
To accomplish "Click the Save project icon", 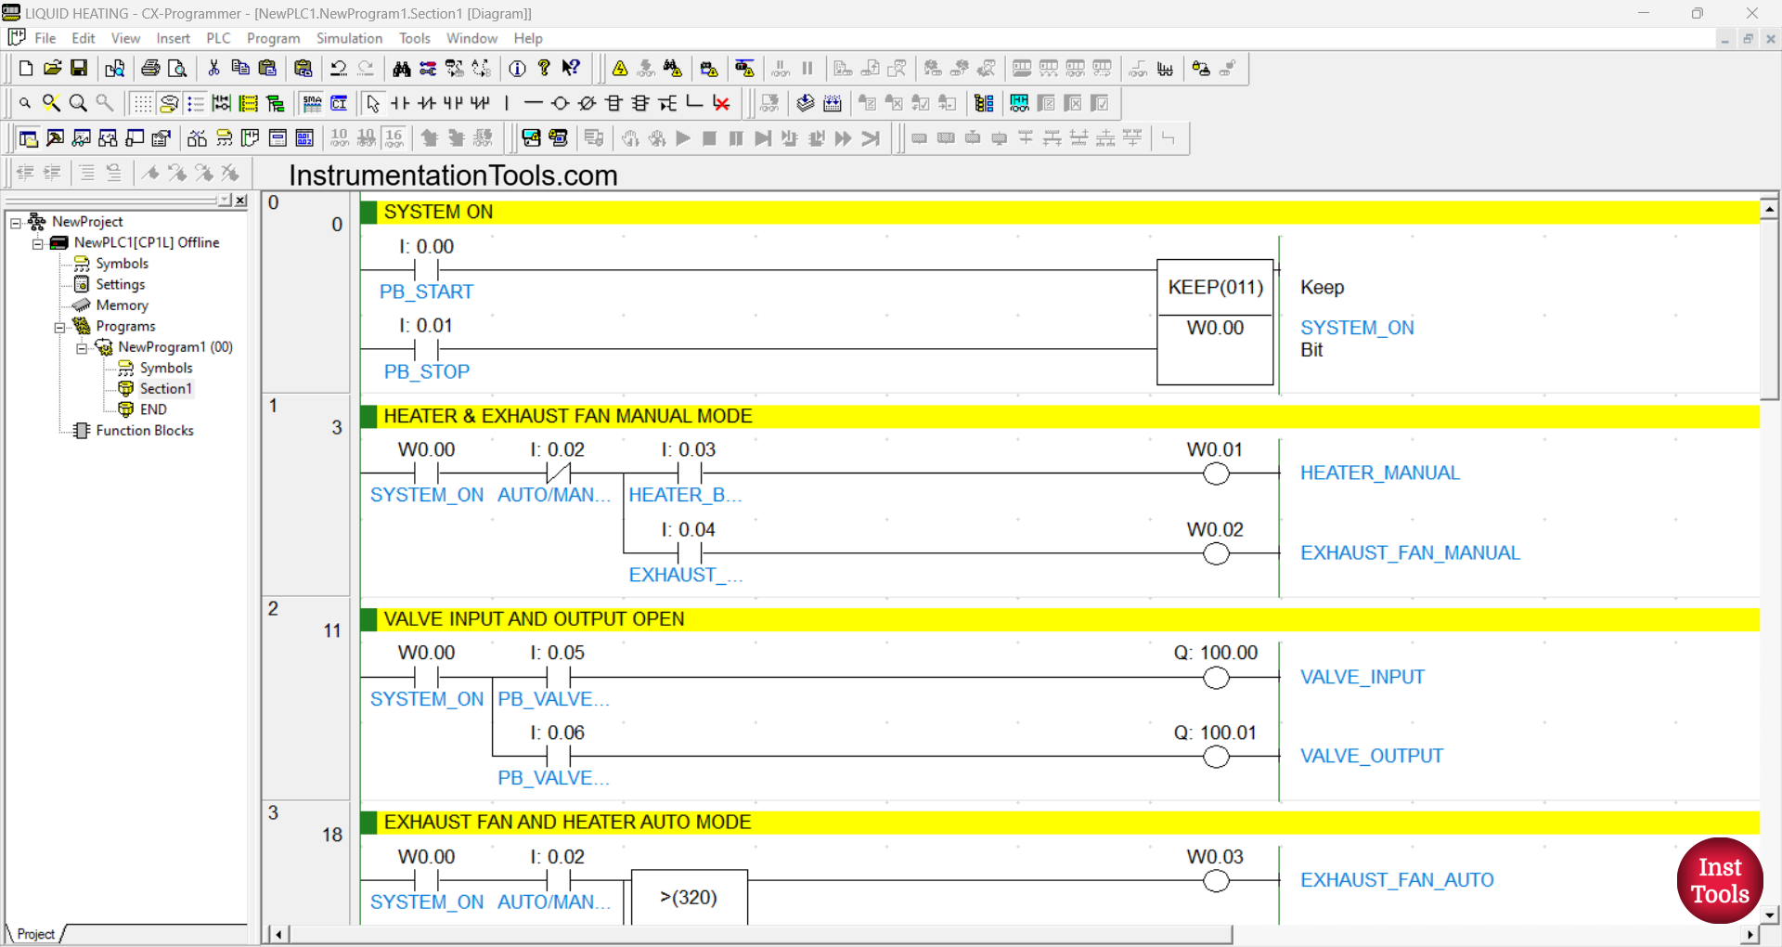I will pos(79,69).
